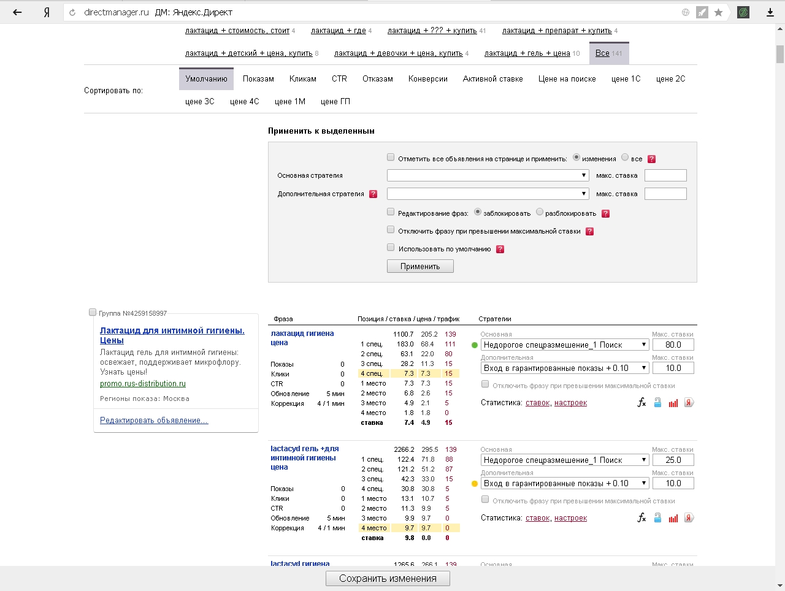The image size is (785, 591).
Task: Toggle the lock icon for the 'lactacyd гель' phrase
Action: tap(657, 518)
